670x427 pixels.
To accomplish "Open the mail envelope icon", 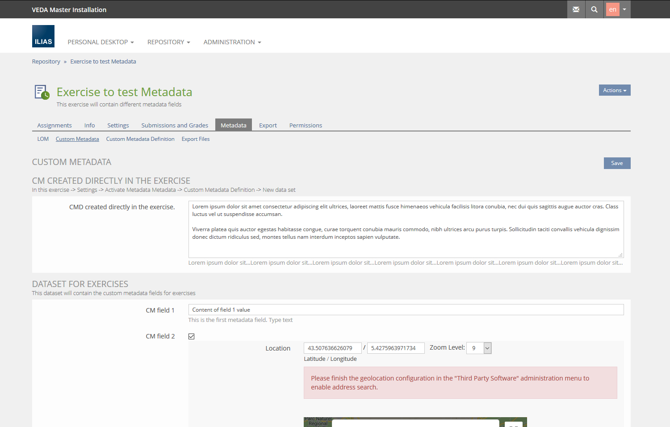I will point(576,9).
